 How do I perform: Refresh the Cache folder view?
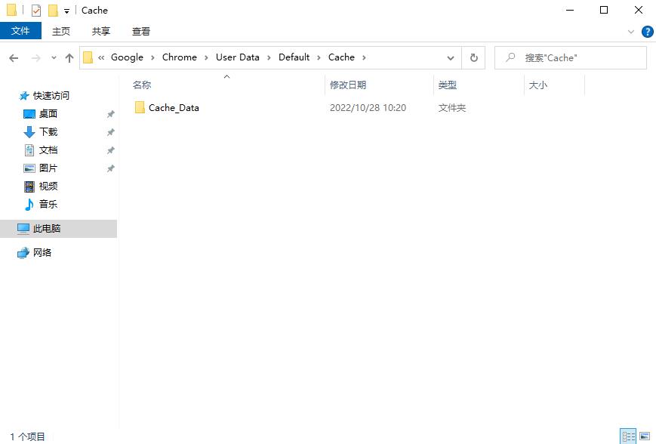pyautogui.click(x=473, y=57)
